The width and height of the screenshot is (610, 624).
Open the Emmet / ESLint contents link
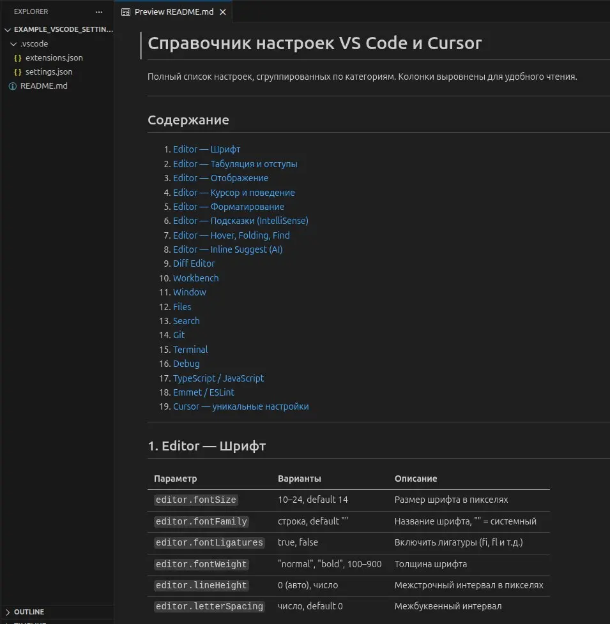click(x=204, y=392)
